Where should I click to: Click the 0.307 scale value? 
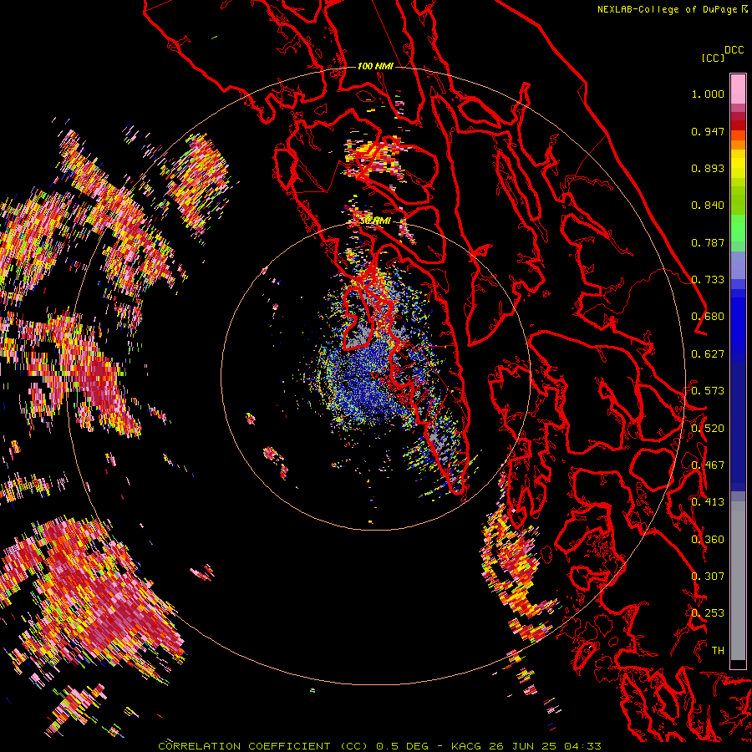708,577
